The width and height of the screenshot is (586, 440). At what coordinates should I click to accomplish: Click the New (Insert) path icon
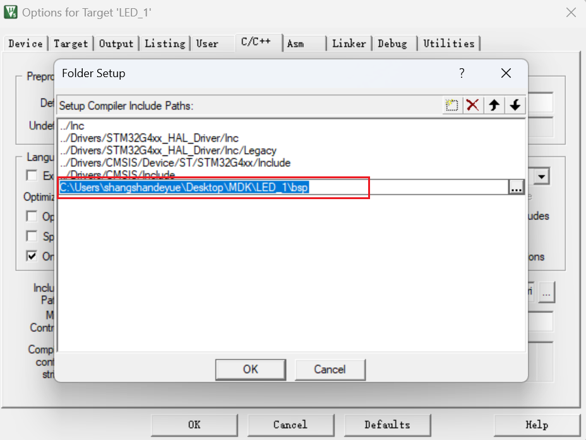452,105
